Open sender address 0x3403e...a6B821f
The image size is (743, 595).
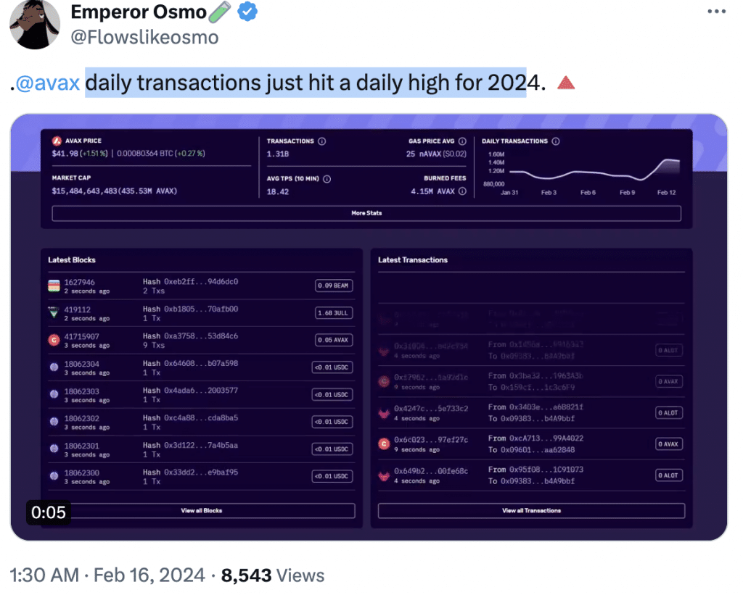546,407
